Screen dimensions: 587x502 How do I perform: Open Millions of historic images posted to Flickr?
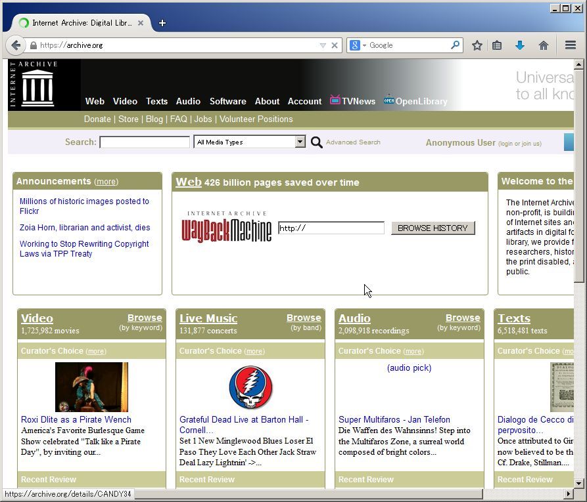point(84,206)
